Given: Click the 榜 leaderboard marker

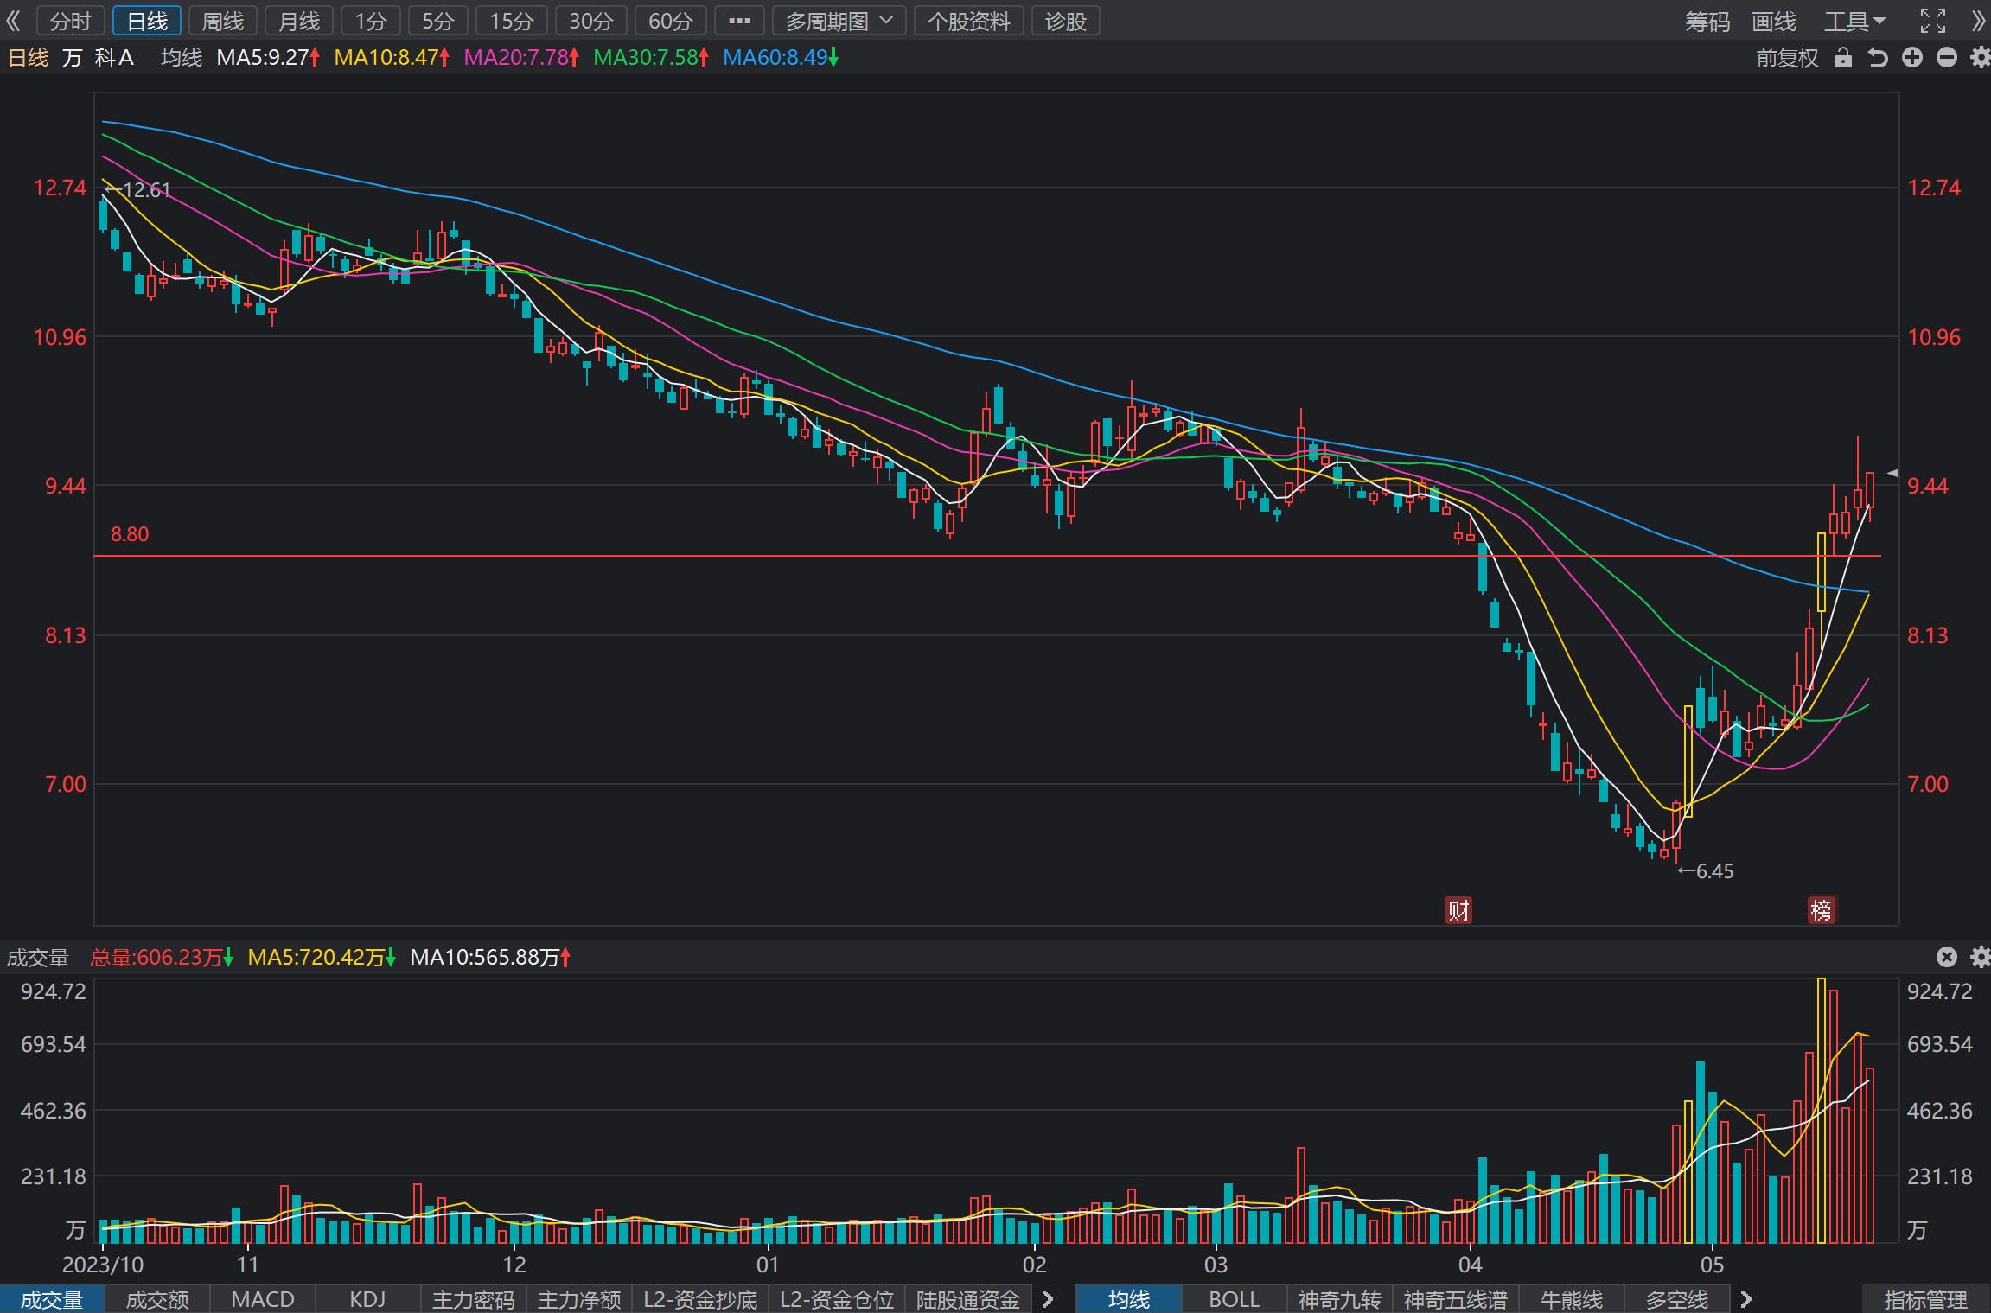Looking at the screenshot, I should [x=1822, y=910].
